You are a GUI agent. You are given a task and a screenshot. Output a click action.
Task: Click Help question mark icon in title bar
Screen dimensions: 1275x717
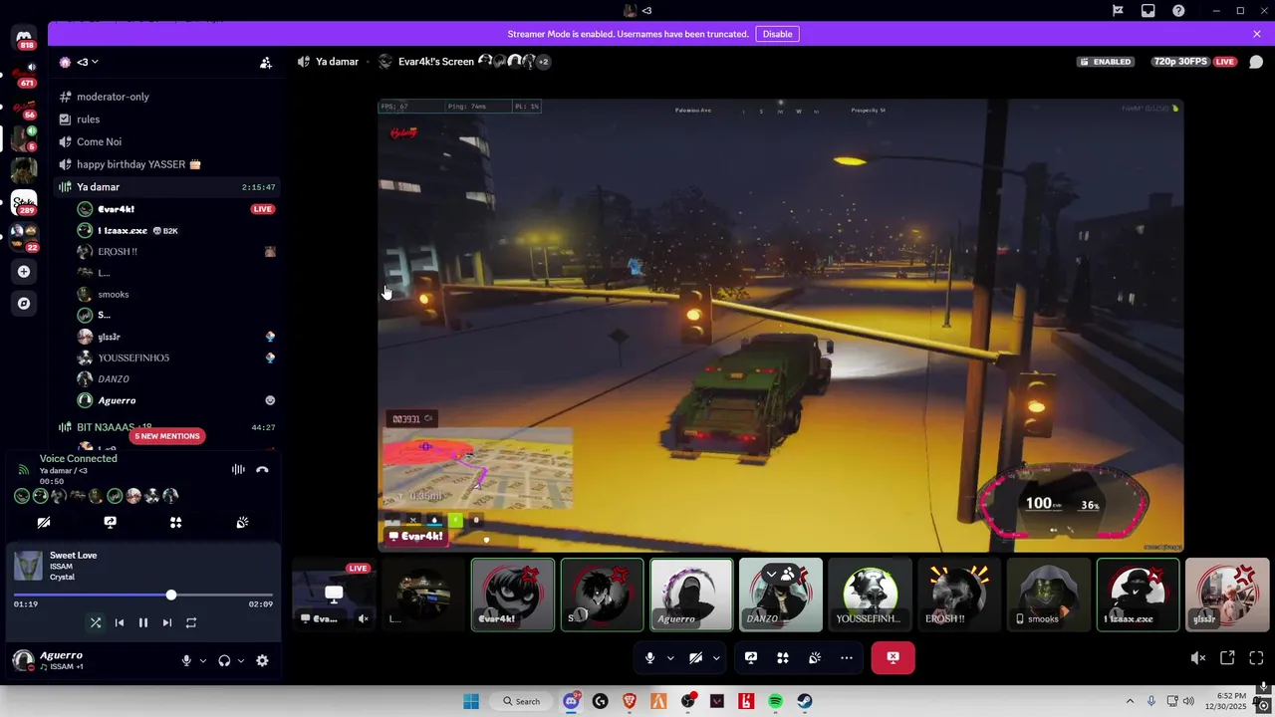[1178, 11]
